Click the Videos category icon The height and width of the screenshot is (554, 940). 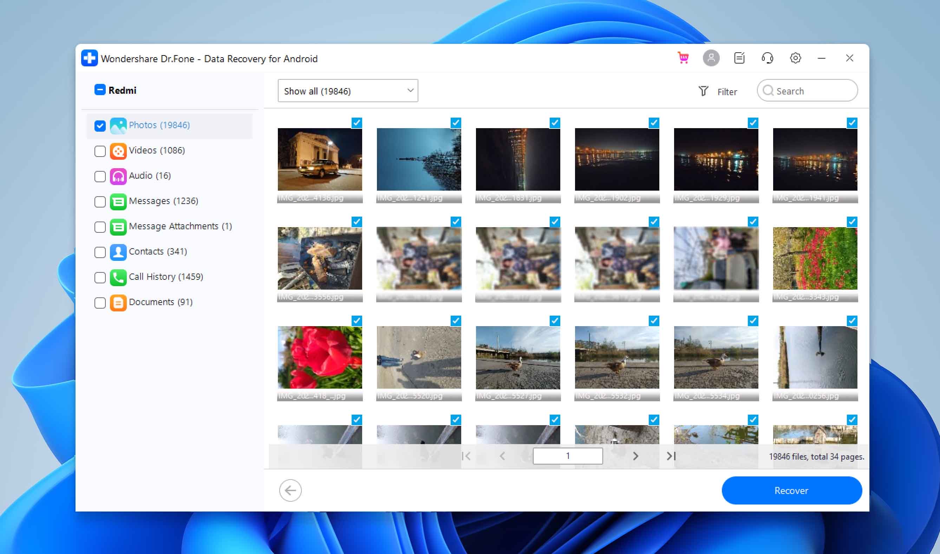(x=118, y=151)
